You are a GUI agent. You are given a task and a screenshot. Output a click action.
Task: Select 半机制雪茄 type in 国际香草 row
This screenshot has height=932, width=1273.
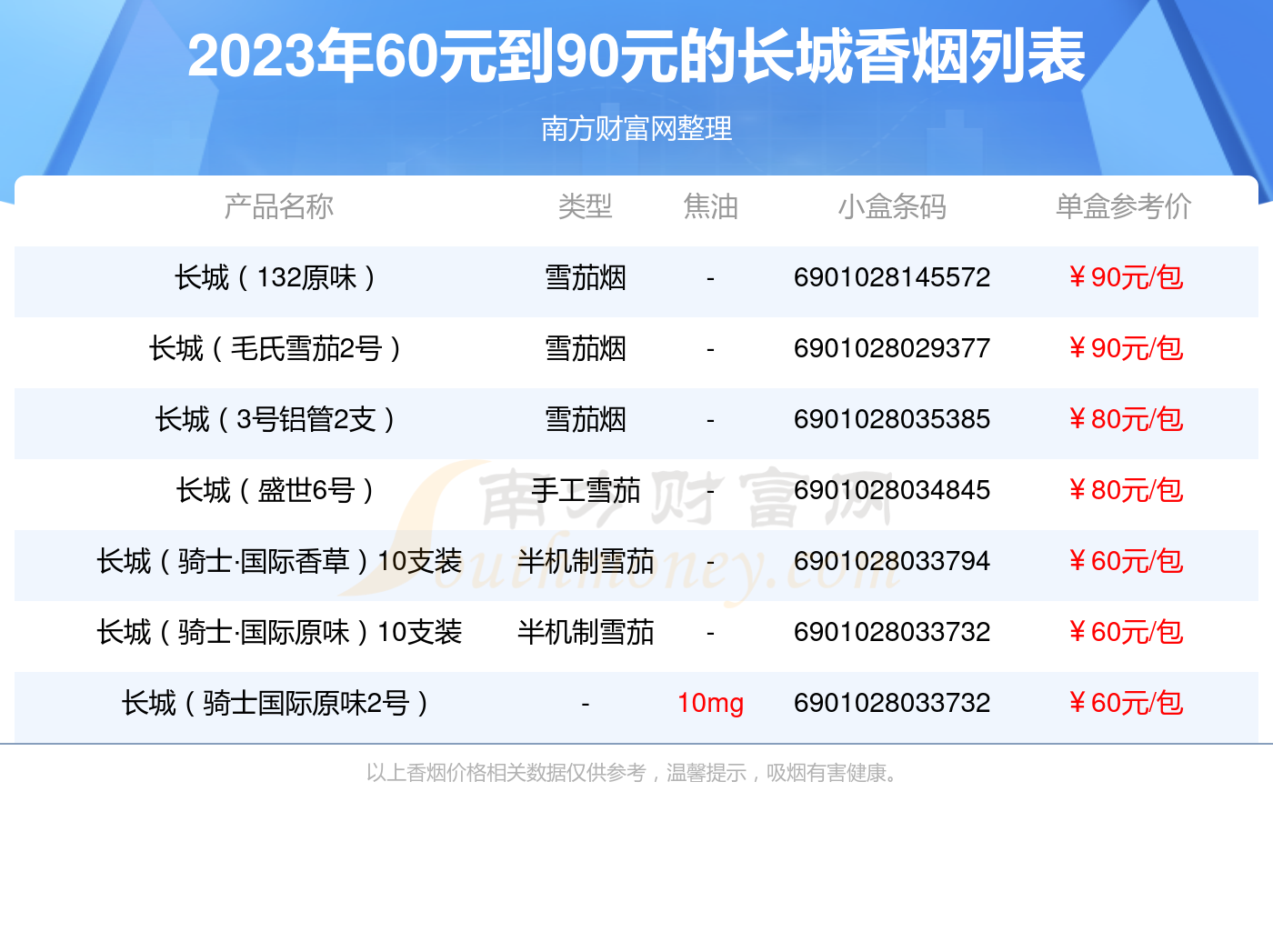(586, 561)
